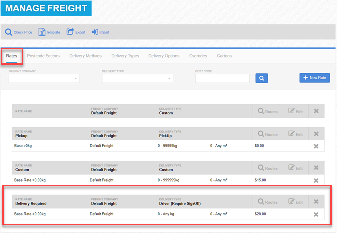The height and width of the screenshot is (233, 337).
Task: Delete the Custom rate named Custom
Action: tap(316, 168)
